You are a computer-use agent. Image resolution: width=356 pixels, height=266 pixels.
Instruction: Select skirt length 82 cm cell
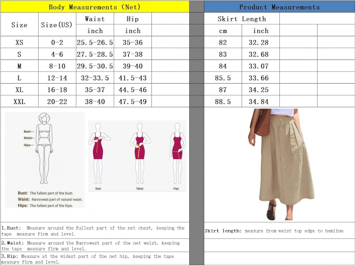coord(223,42)
